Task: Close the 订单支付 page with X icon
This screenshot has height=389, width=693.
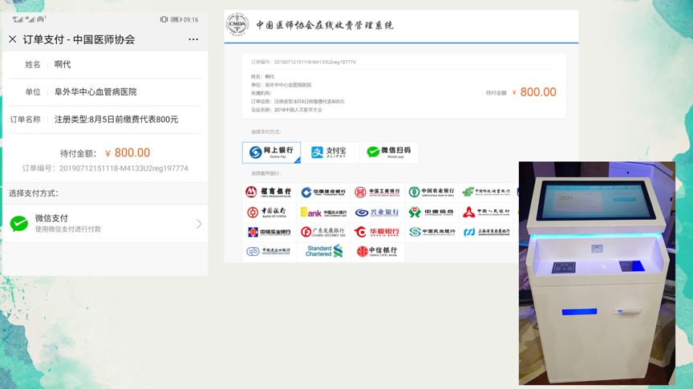Action: [12, 39]
